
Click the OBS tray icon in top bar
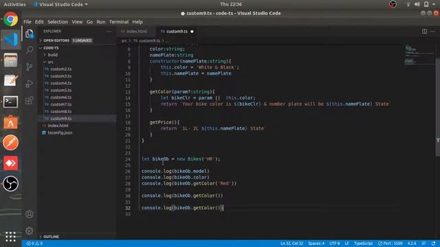click(x=393, y=4)
